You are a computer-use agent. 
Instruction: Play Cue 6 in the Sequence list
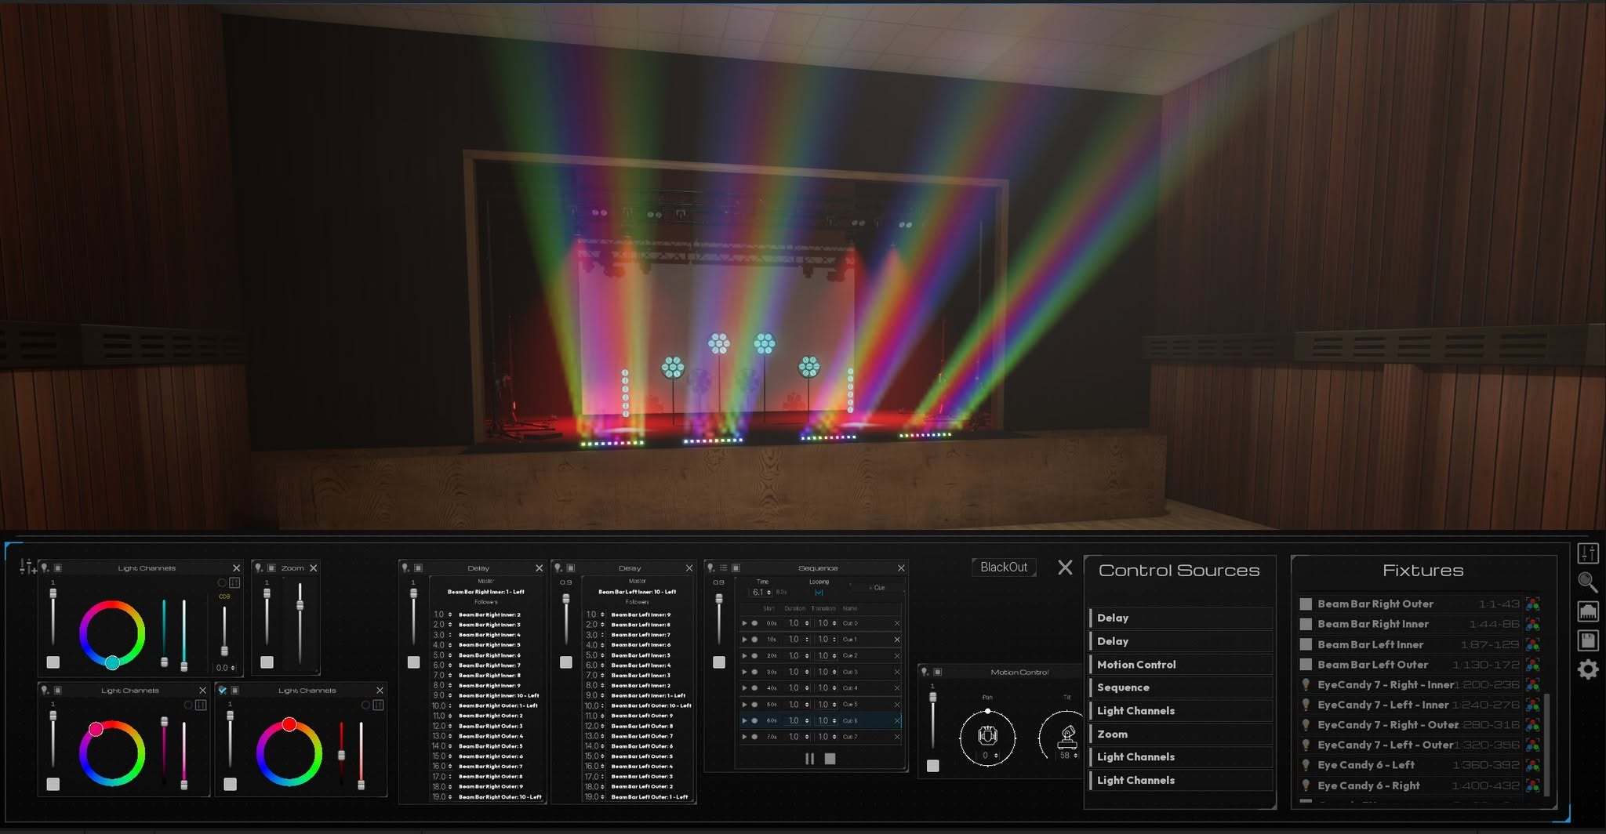[x=744, y=720]
